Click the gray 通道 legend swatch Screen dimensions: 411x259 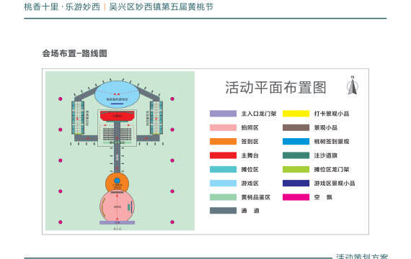pyautogui.click(x=223, y=211)
